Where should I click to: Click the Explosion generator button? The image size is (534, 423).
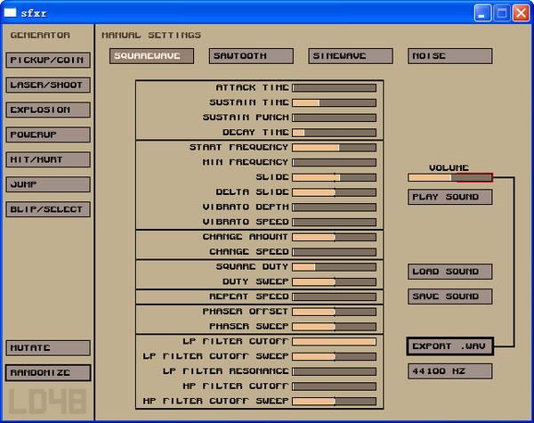[x=48, y=110]
